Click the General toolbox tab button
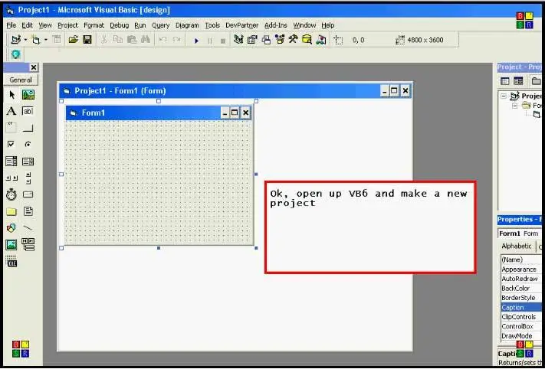545x369 pixels. [x=21, y=80]
